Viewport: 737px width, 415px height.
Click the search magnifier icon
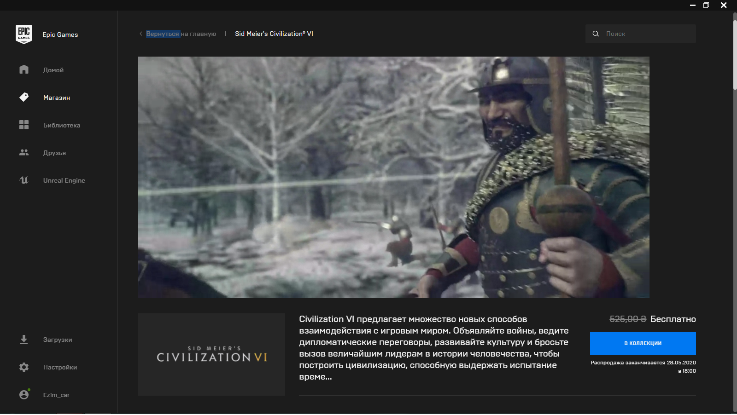tap(596, 34)
